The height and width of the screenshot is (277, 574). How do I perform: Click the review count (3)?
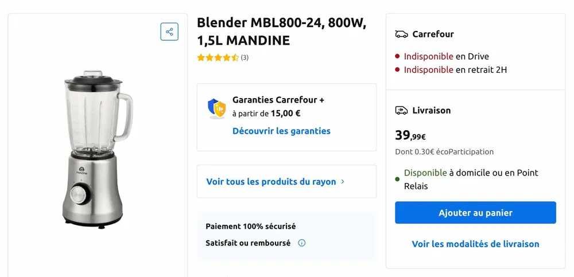[245, 57]
